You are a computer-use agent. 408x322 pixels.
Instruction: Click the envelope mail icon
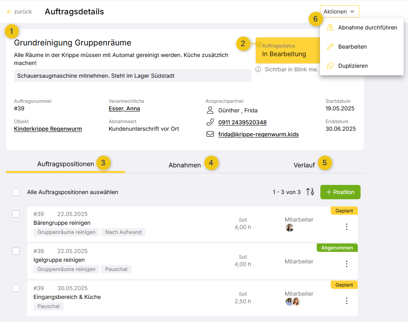(210, 134)
